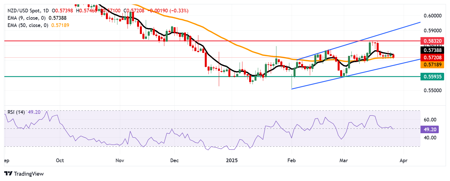
Task: Open the TradingView text link
Action: tap(29, 174)
